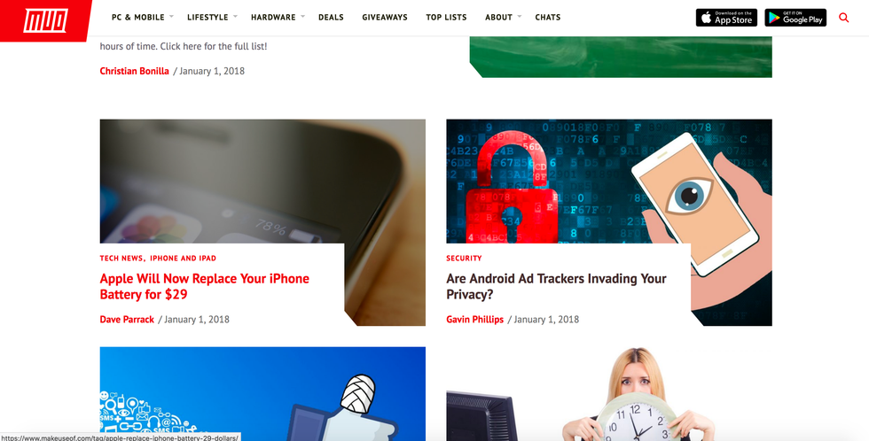The height and width of the screenshot is (441, 869).
Task: Click the Download on the App Store badge
Action: 726,18
